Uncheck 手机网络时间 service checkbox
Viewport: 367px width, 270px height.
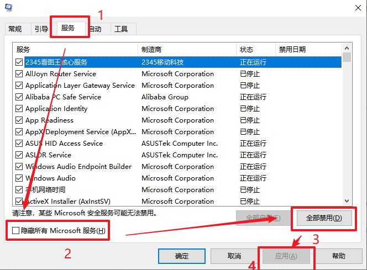(19, 189)
